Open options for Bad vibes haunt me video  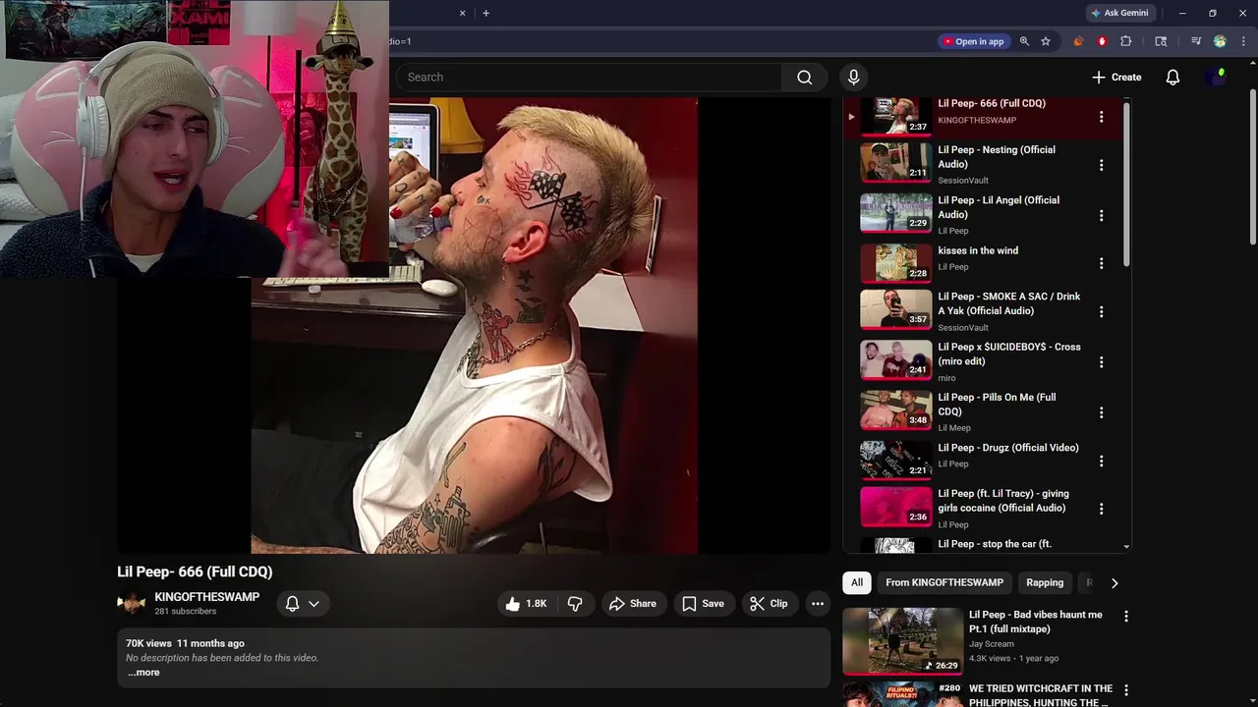tap(1126, 617)
